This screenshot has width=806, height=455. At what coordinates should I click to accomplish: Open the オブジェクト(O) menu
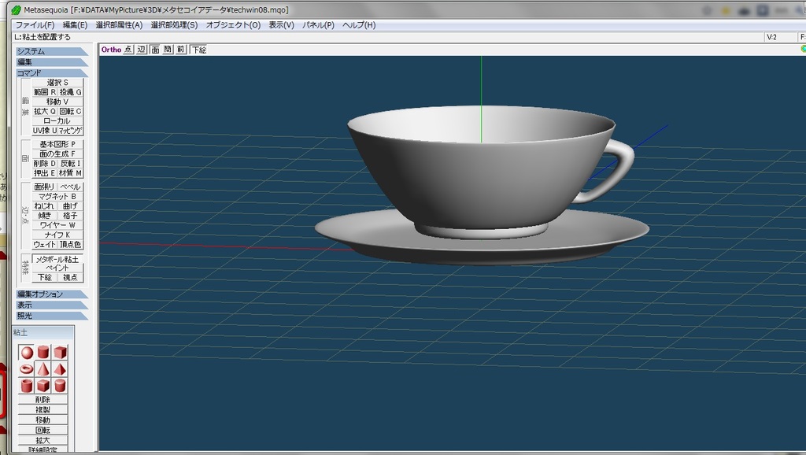[233, 25]
